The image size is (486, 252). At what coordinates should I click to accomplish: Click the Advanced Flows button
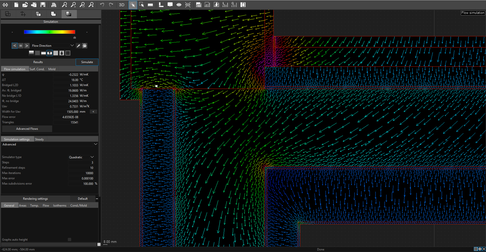pyautogui.click(x=27, y=129)
